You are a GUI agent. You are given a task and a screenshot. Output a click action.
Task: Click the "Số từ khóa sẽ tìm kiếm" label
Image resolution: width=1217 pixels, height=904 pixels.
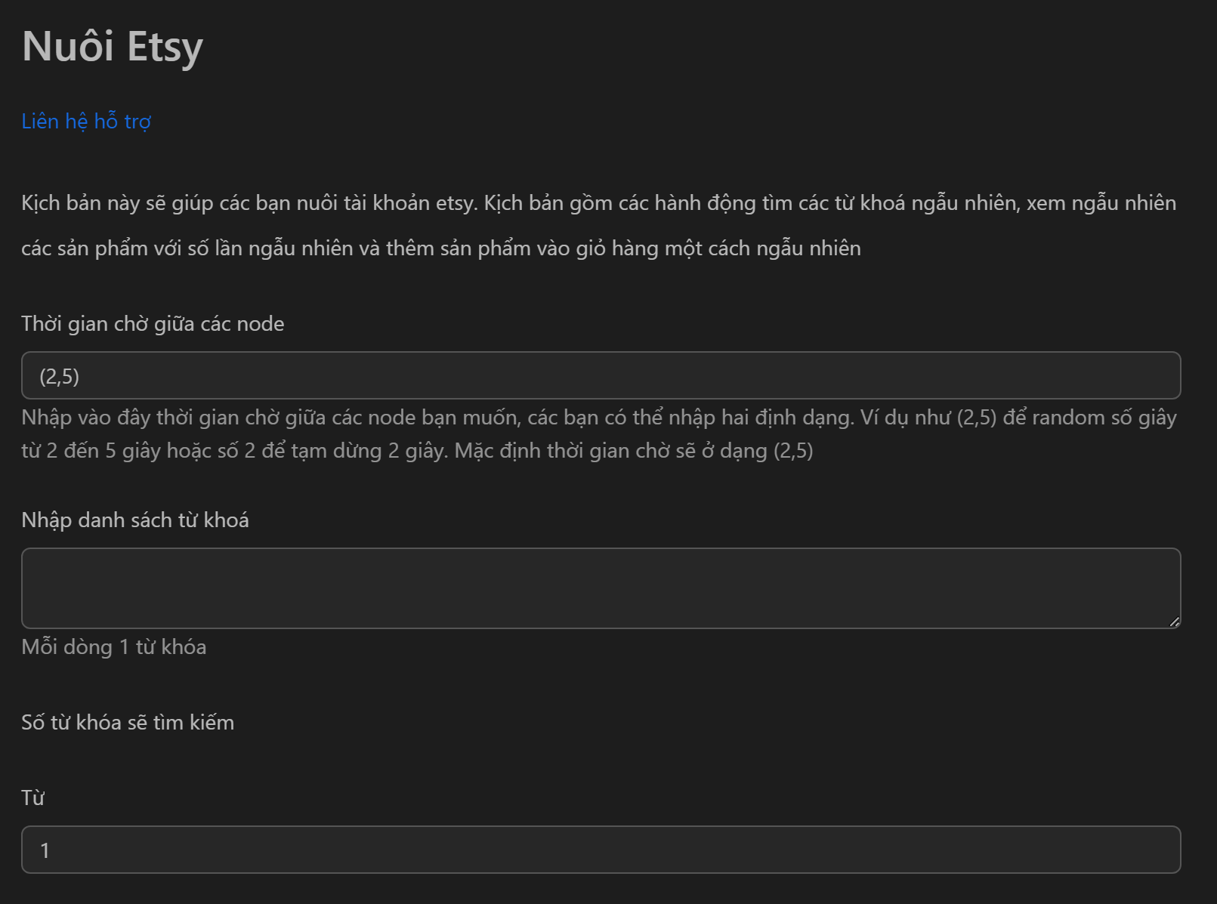pyautogui.click(x=128, y=723)
